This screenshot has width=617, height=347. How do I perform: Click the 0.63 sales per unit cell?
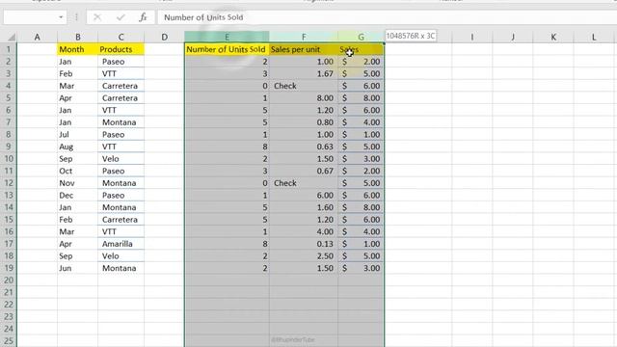coord(304,147)
